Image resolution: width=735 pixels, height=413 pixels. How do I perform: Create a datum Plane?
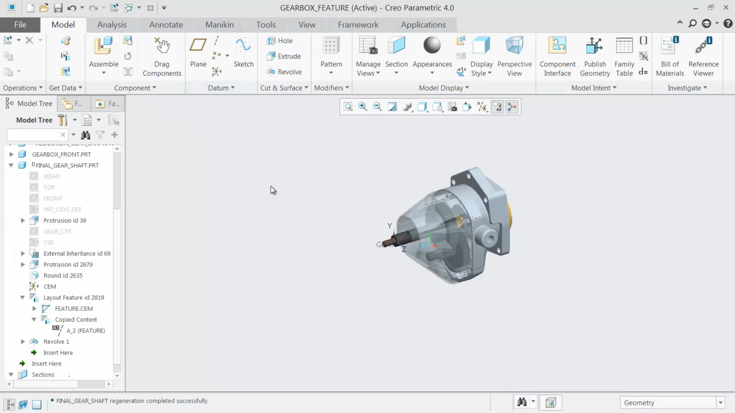(198, 52)
